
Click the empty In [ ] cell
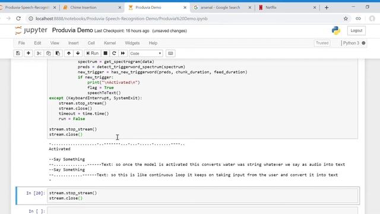[202, 211]
